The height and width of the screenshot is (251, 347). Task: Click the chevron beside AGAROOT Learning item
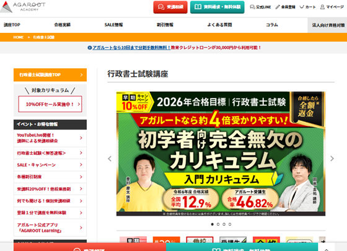[x=81, y=228]
